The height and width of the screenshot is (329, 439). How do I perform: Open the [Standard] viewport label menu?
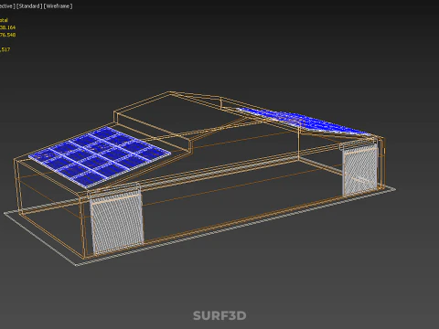click(x=29, y=6)
